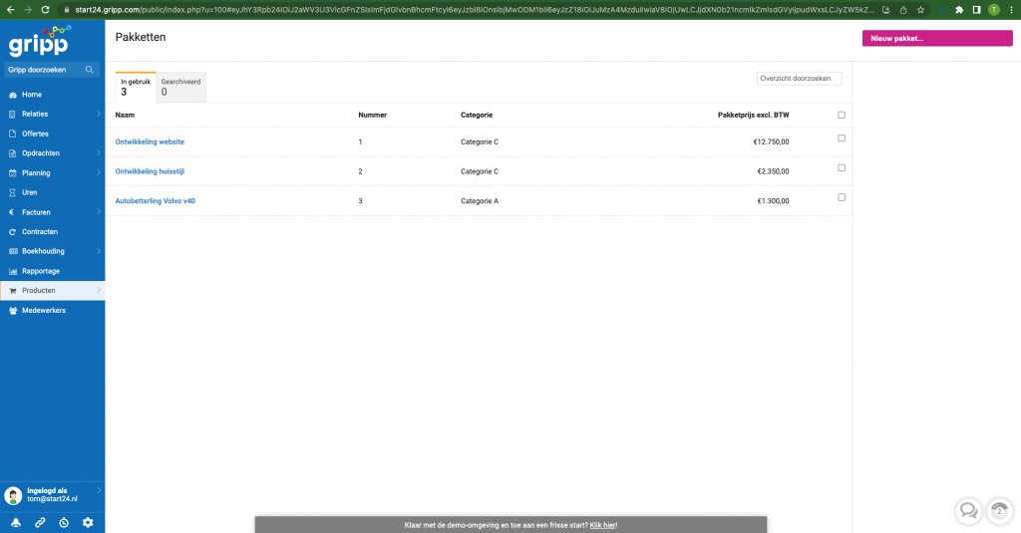Reload the page in browser
This screenshot has height=533, width=1021.
point(45,9)
